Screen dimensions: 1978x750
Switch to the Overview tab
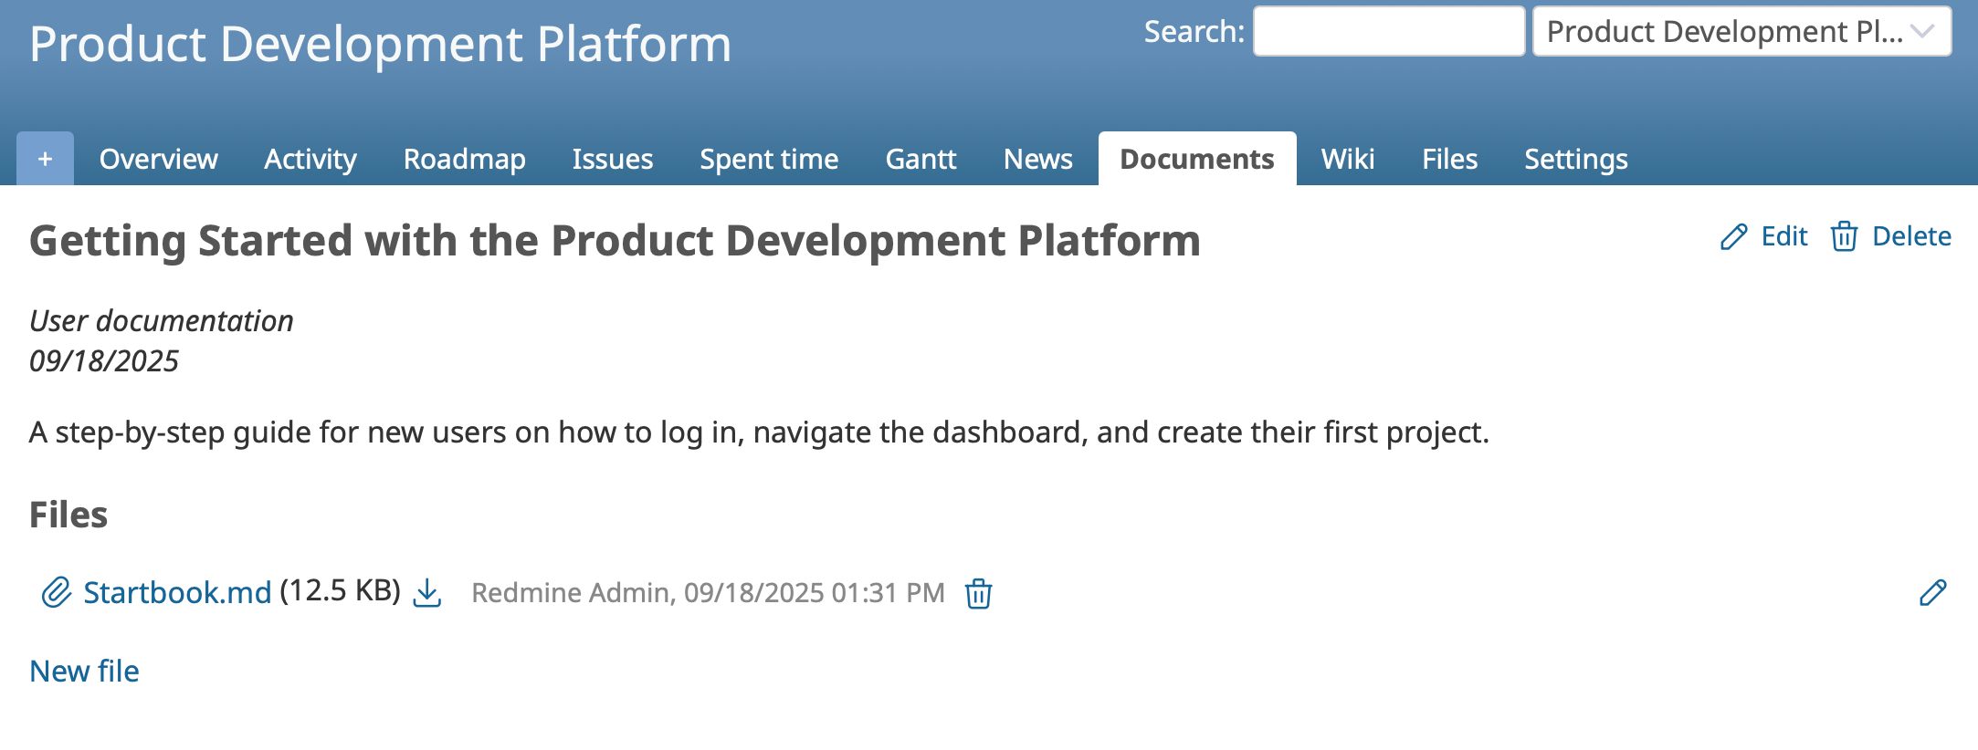(158, 160)
